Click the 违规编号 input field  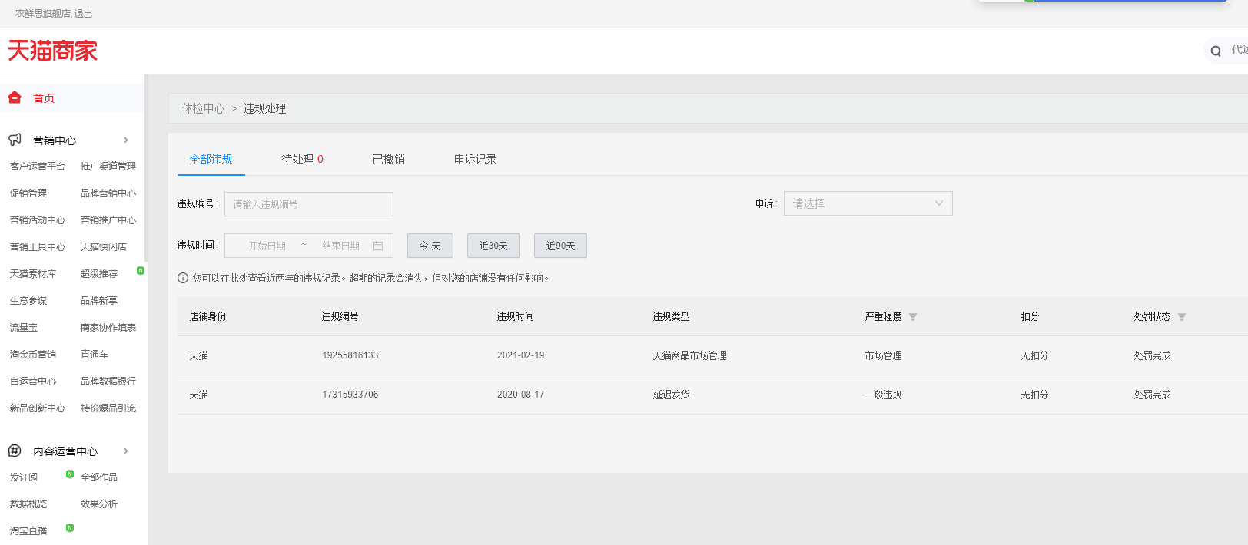coord(309,204)
